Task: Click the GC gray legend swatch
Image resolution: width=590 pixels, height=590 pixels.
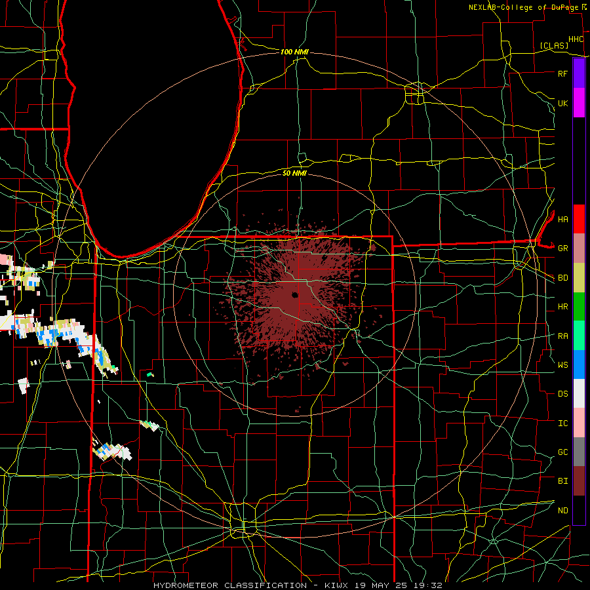Action: pyautogui.click(x=579, y=452)
